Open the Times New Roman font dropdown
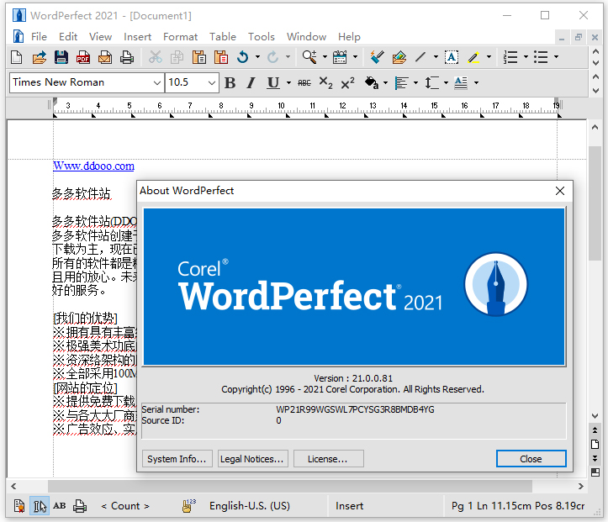This screenshot has height=522, width=608. pos(157,82)
